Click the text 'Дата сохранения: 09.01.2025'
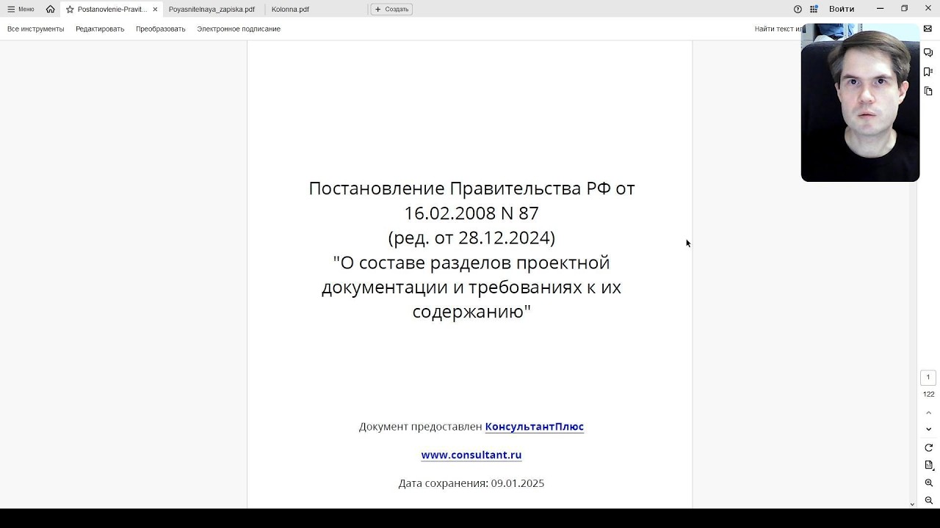This screenshot has height=528, width=940. [471, 483]
